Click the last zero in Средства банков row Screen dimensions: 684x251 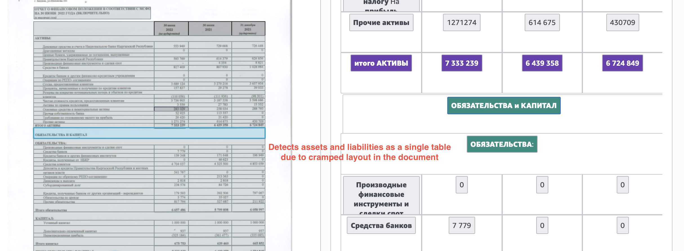tap(622, 225)
